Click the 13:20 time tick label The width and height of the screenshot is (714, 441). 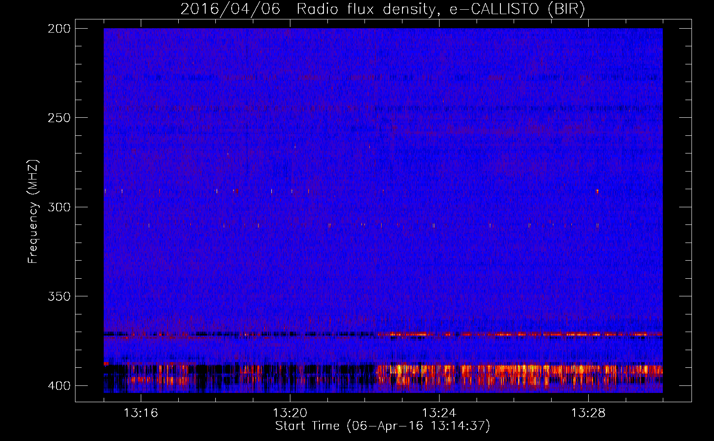click(x=290, y=413)
